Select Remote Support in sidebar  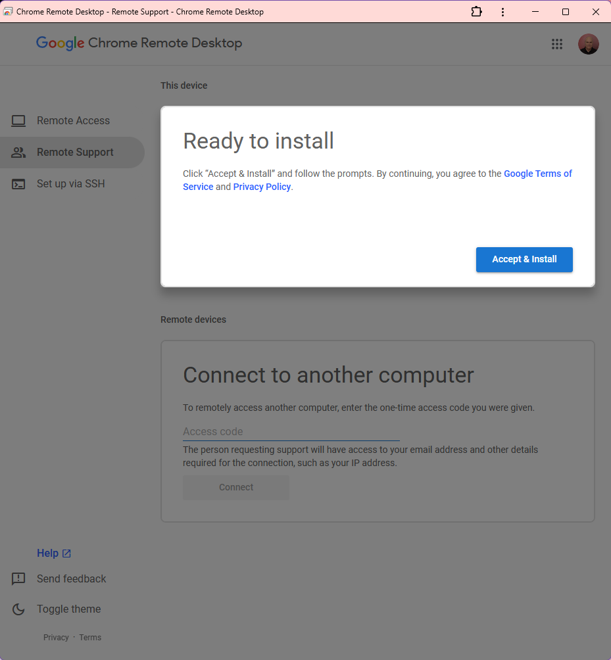(72, 153)
